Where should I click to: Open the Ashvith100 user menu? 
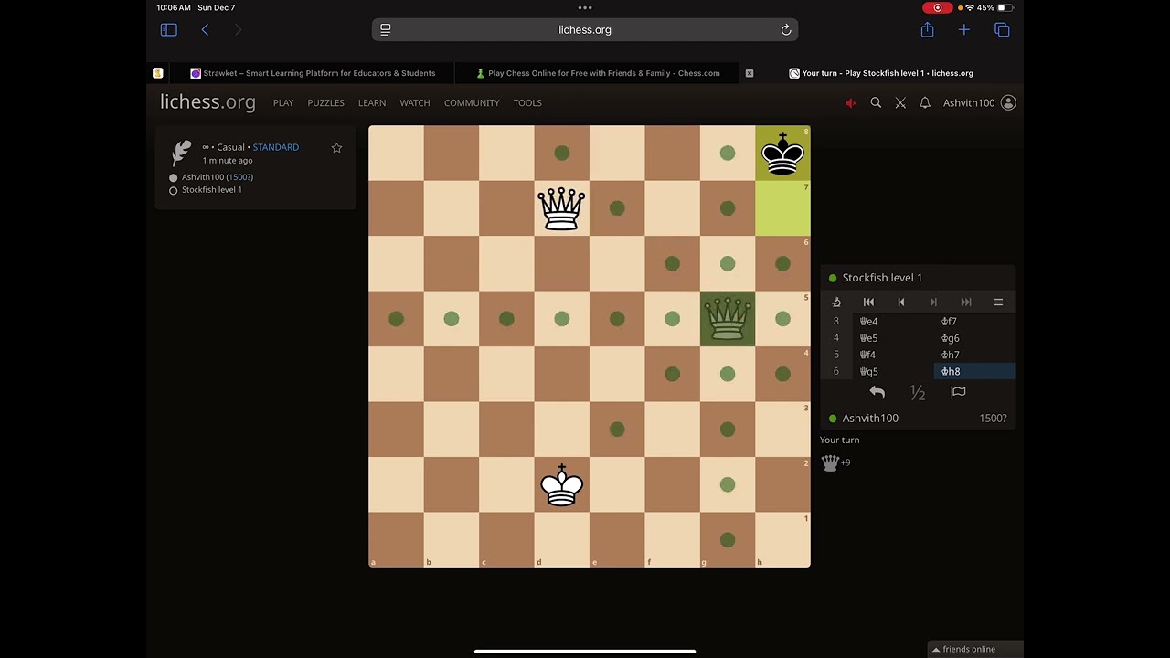coord(979,103)
